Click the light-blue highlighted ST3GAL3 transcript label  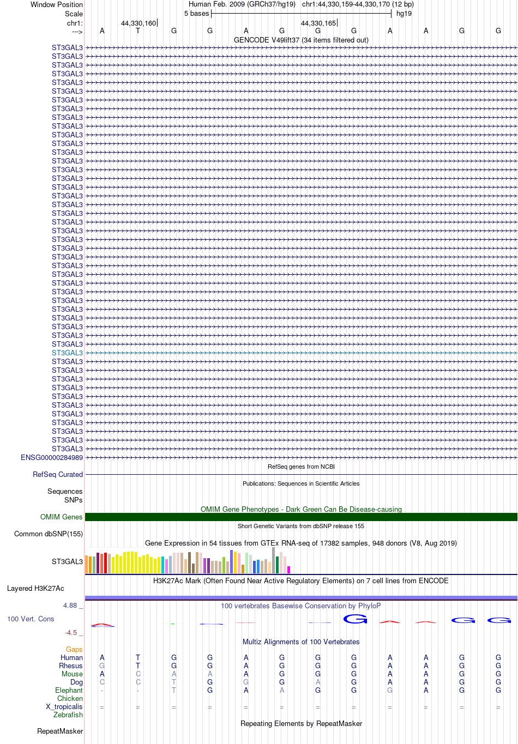click(x=67, y=353)
